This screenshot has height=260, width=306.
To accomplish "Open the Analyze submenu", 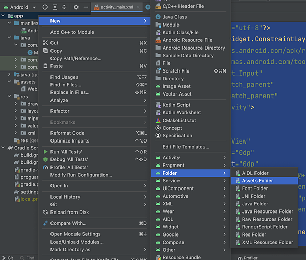I will pos(94,100).
